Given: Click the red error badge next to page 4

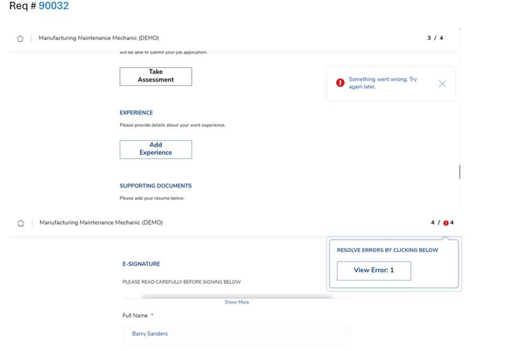Looking at the screenshot, I should tap(446, 222).
